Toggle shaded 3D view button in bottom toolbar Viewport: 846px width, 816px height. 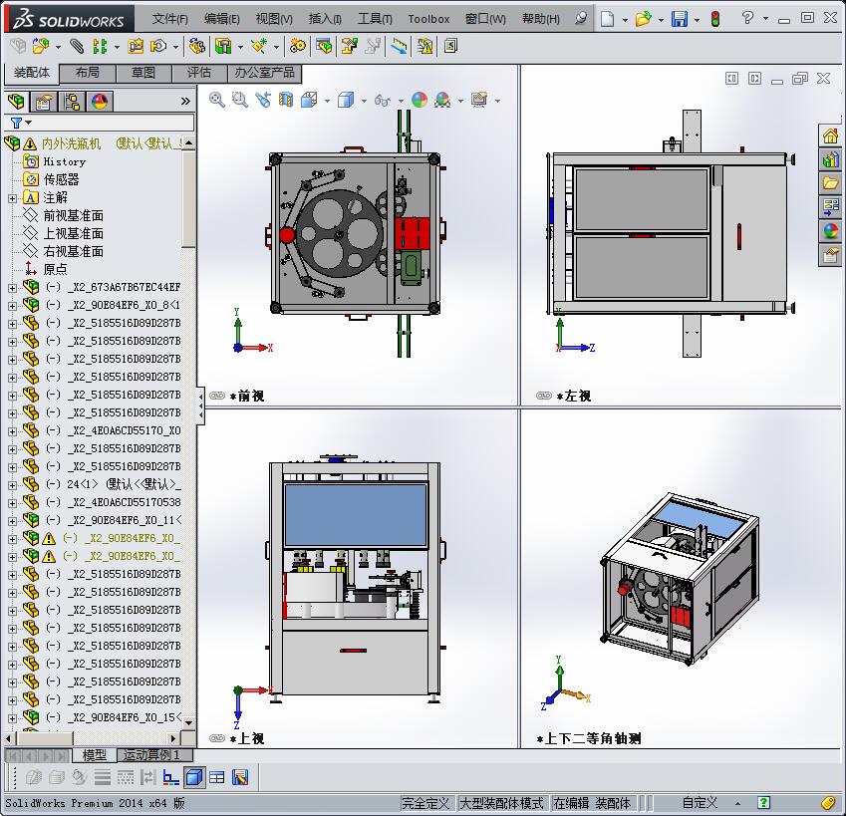point(193,777)
